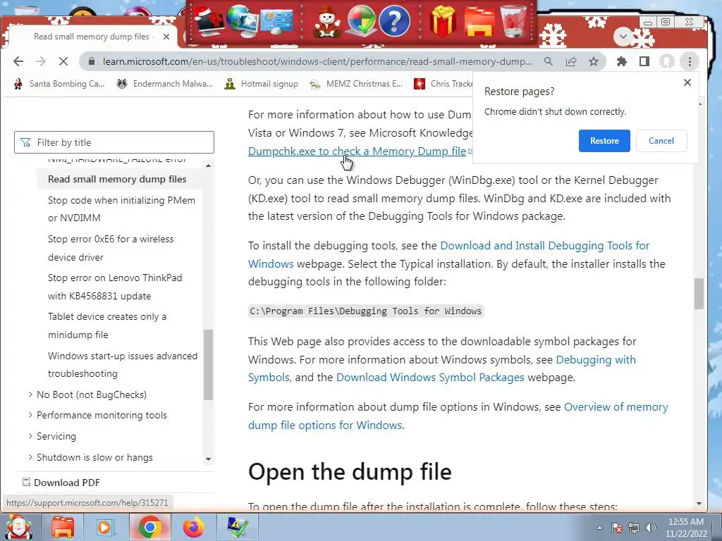Bookmark this page with the star icon
The image size is (722, 541).
click(x=594, y=62)
